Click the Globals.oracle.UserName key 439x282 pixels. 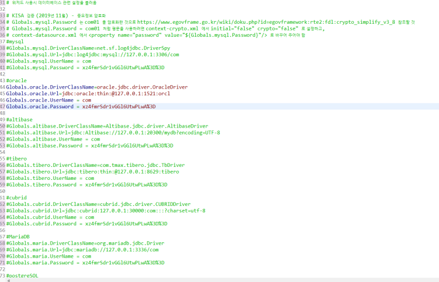[x=40, y=100]
